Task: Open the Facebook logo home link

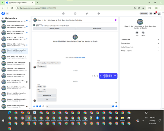Action: 3,13
